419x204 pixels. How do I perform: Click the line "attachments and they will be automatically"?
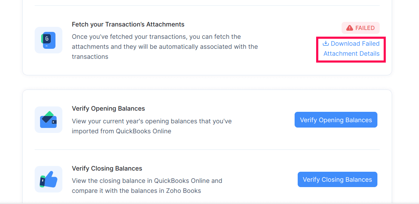coord(164,47)
